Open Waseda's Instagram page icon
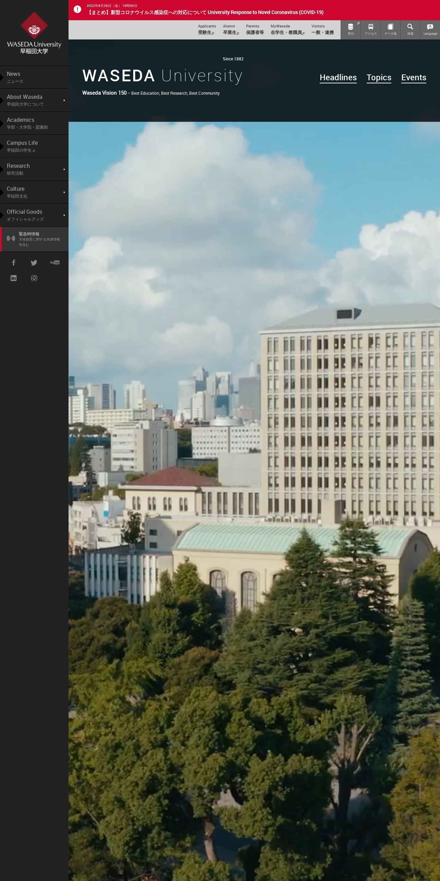This screenshot has width=440, height=881. [34, 278]
